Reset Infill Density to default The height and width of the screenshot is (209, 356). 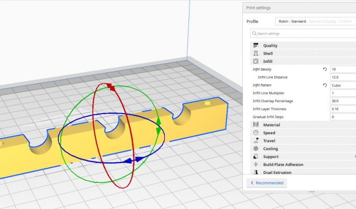coord(325,69)
